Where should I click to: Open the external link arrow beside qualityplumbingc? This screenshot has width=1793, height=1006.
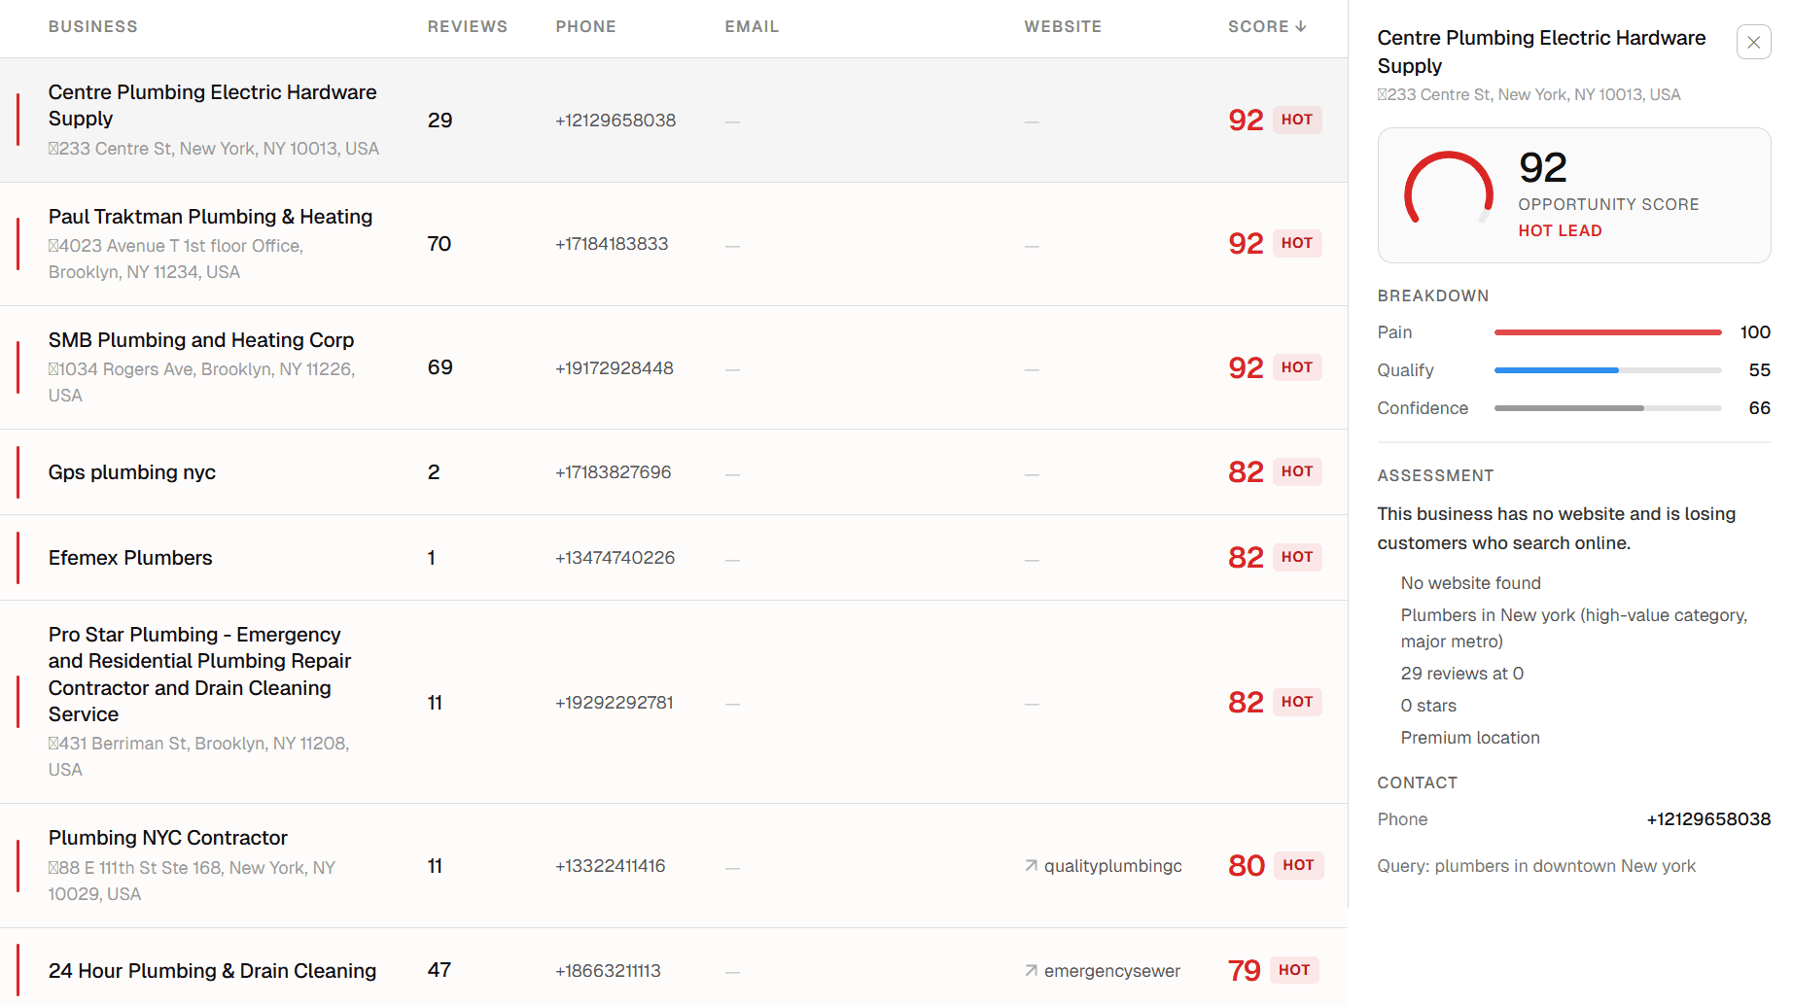point(1030,865)
